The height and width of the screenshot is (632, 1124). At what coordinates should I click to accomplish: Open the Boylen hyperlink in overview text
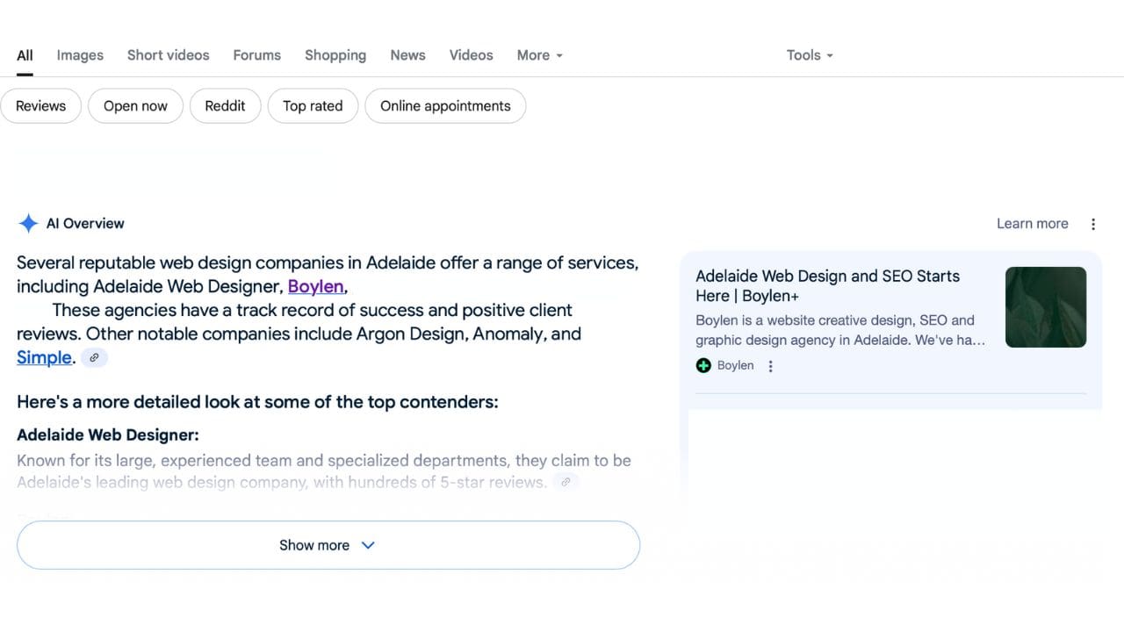315,286
